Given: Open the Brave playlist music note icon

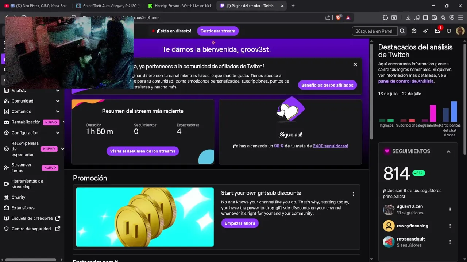Looking at the screenshot, I should tap(417, 17).
